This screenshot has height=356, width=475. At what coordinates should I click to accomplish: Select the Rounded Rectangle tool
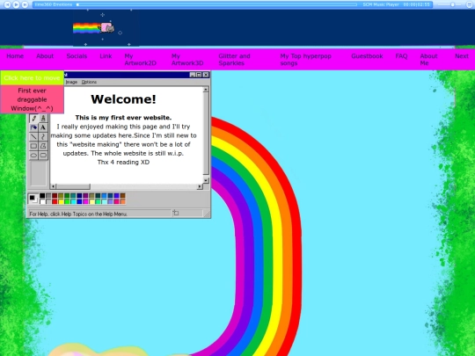[x=43, y=156]
